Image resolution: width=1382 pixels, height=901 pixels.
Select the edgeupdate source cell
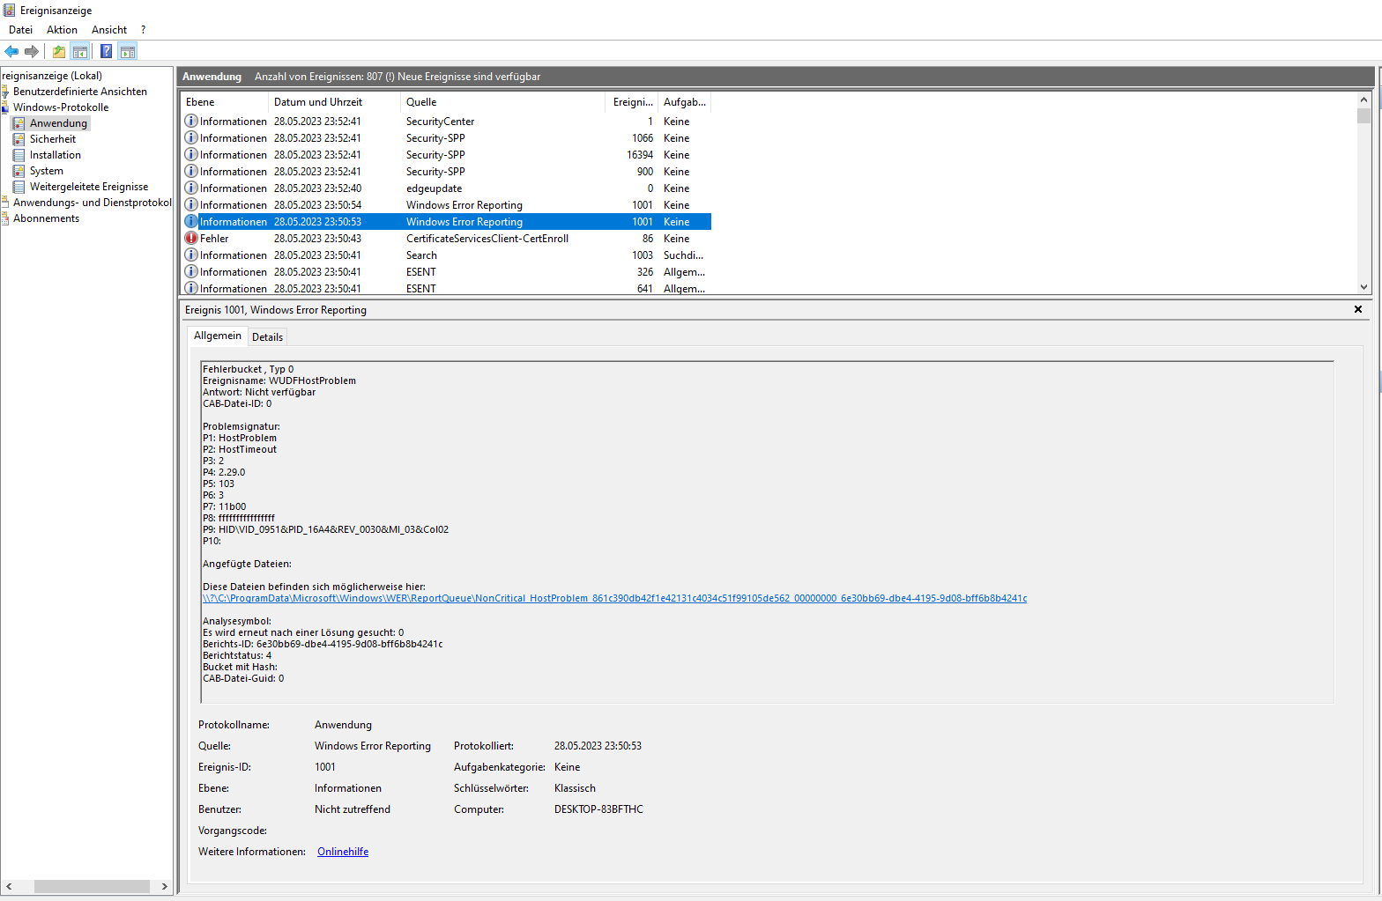pos(434,188)
